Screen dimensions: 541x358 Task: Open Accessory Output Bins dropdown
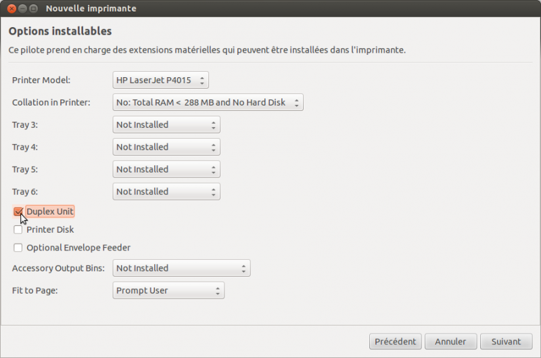[181, 268]
